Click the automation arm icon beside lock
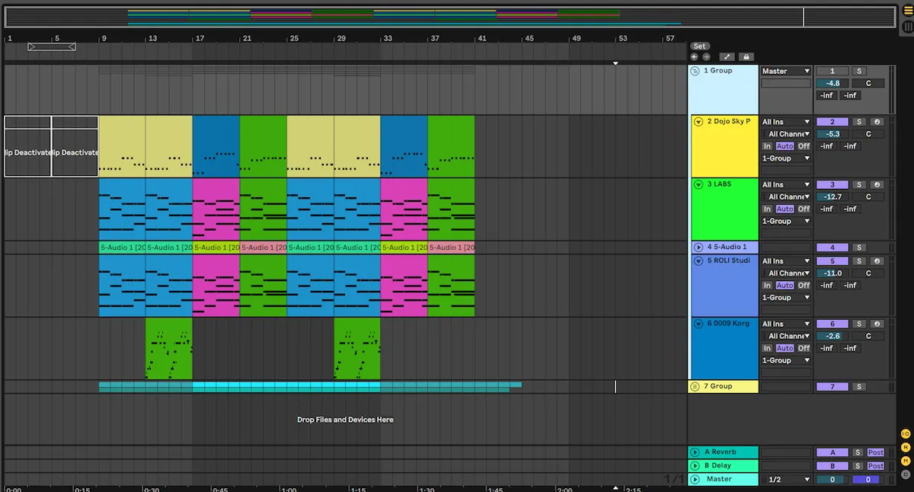Viewport: 914px width, 492px height. coord(726,56)
